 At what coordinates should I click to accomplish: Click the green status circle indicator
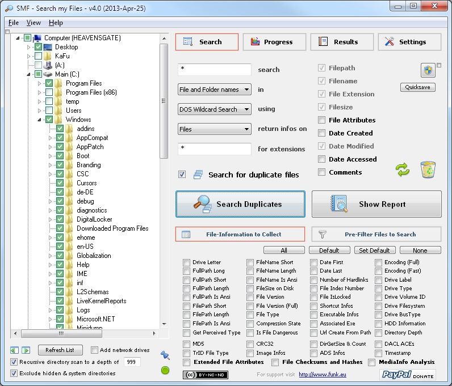165,371
